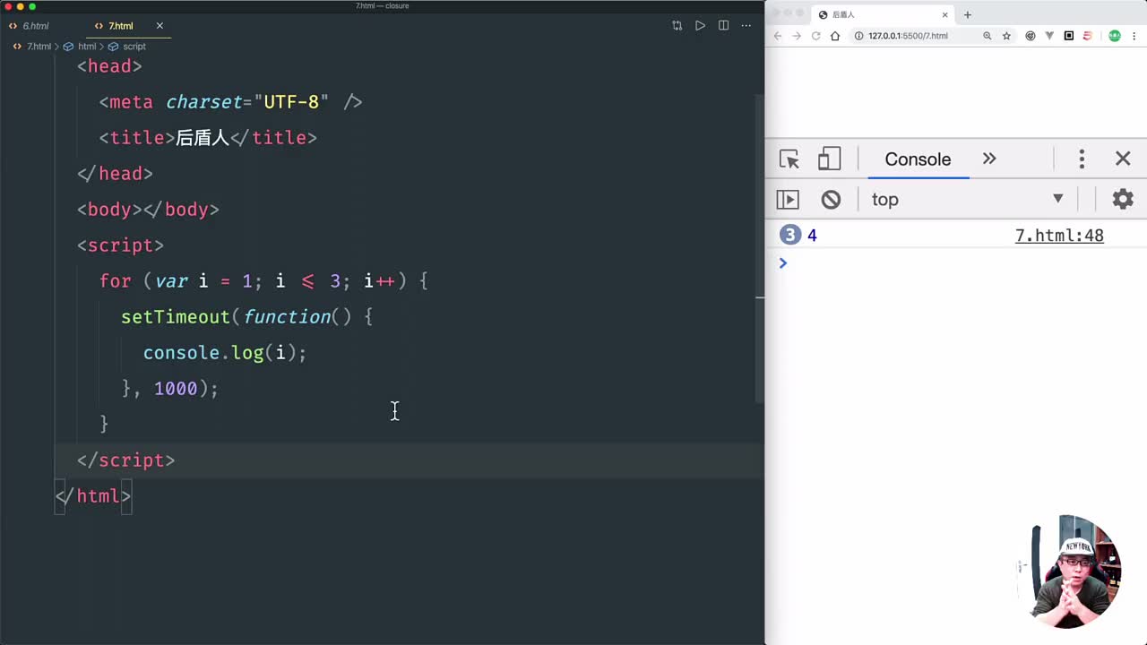
Task: Click the zoom magnifier icon in address bar
Action: point(987,36)
